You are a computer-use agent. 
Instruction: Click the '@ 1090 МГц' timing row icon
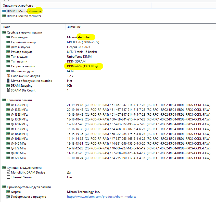[x=8, y=134]
